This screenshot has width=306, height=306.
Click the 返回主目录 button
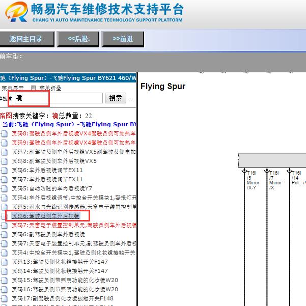pos(26,39)
